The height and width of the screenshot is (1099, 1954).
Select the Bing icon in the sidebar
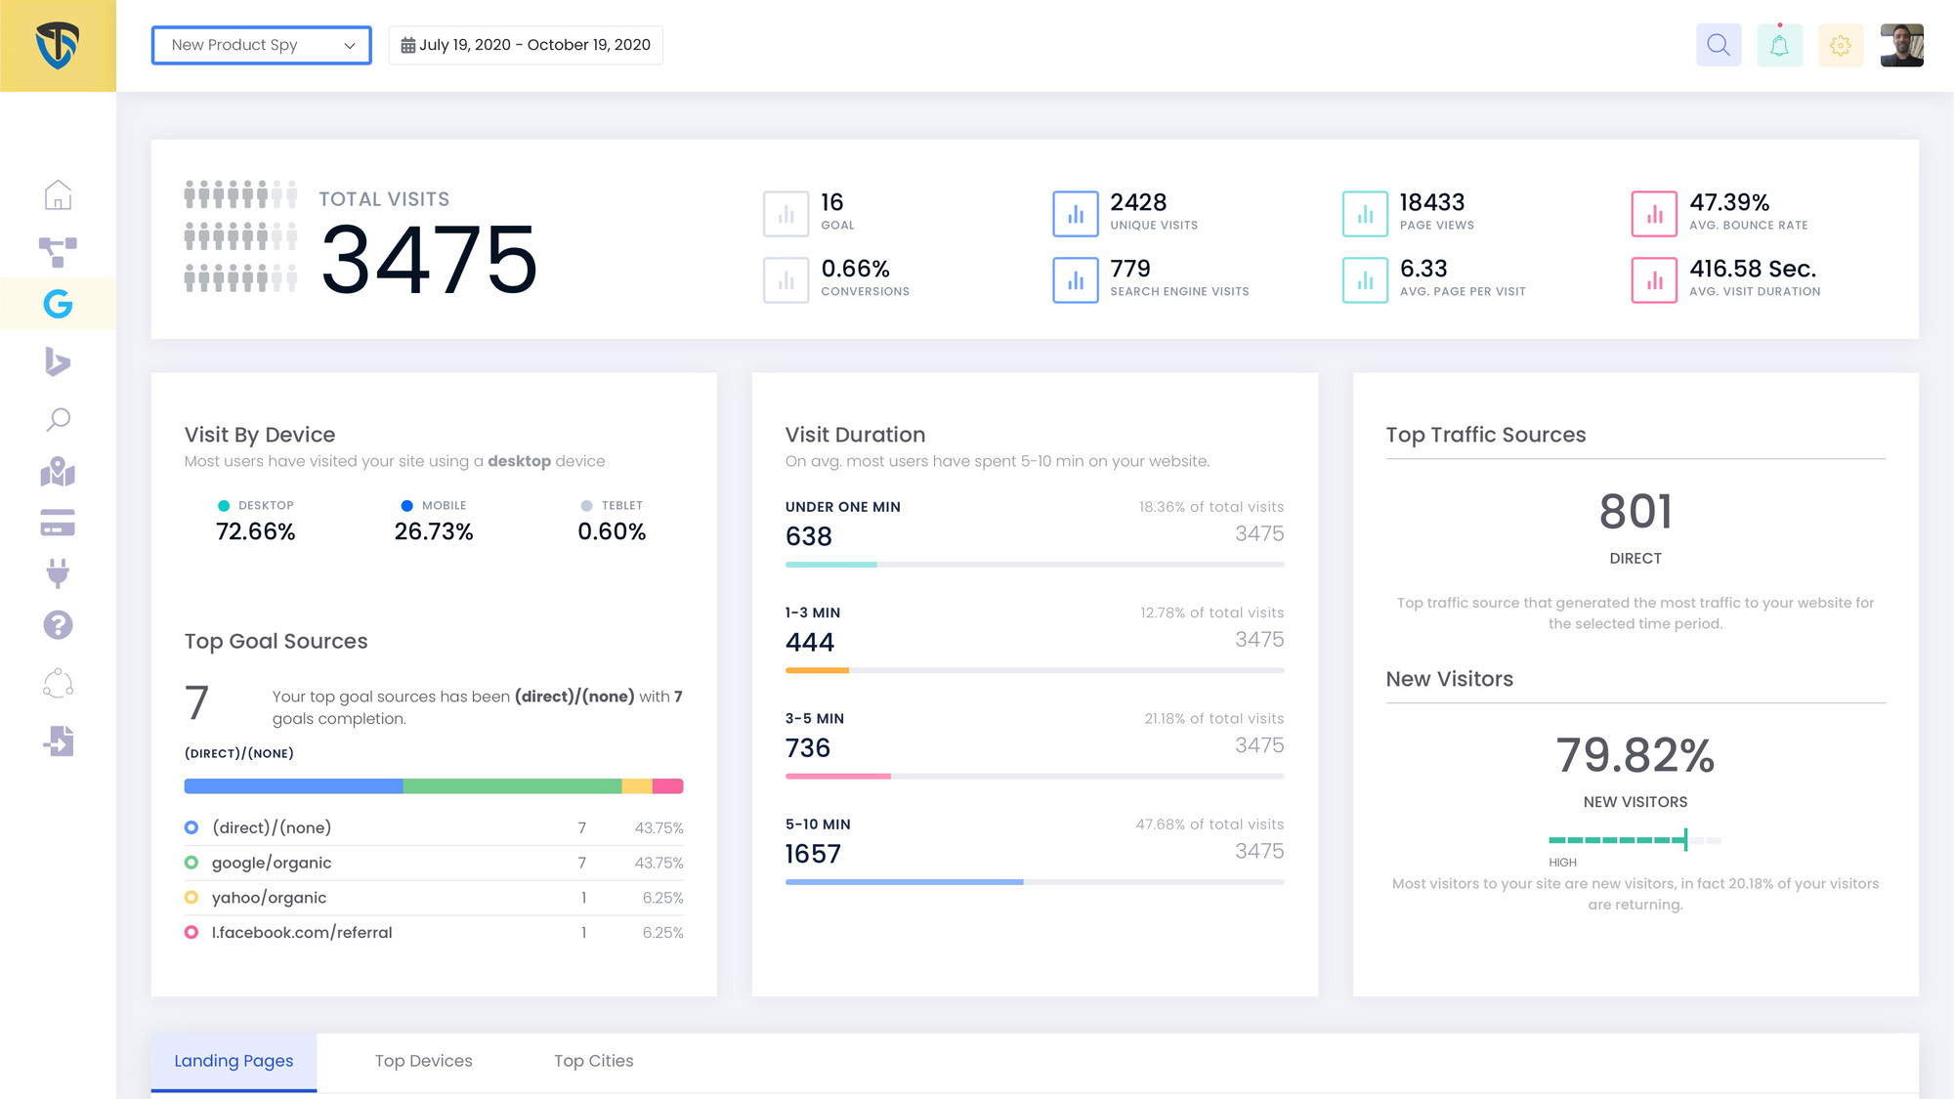59,362
